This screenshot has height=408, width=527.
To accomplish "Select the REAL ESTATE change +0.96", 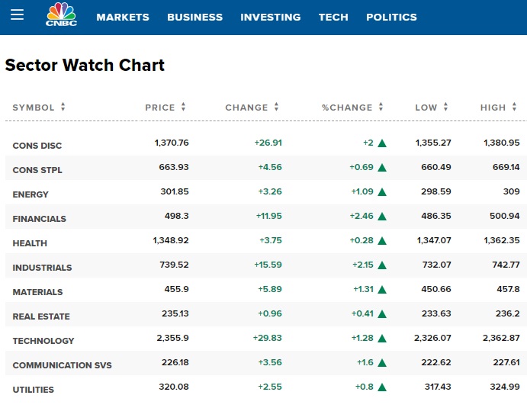I will pos(270,313).
